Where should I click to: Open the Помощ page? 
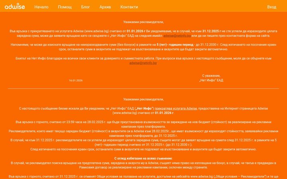pyautogui.click(x=65, y=7)
